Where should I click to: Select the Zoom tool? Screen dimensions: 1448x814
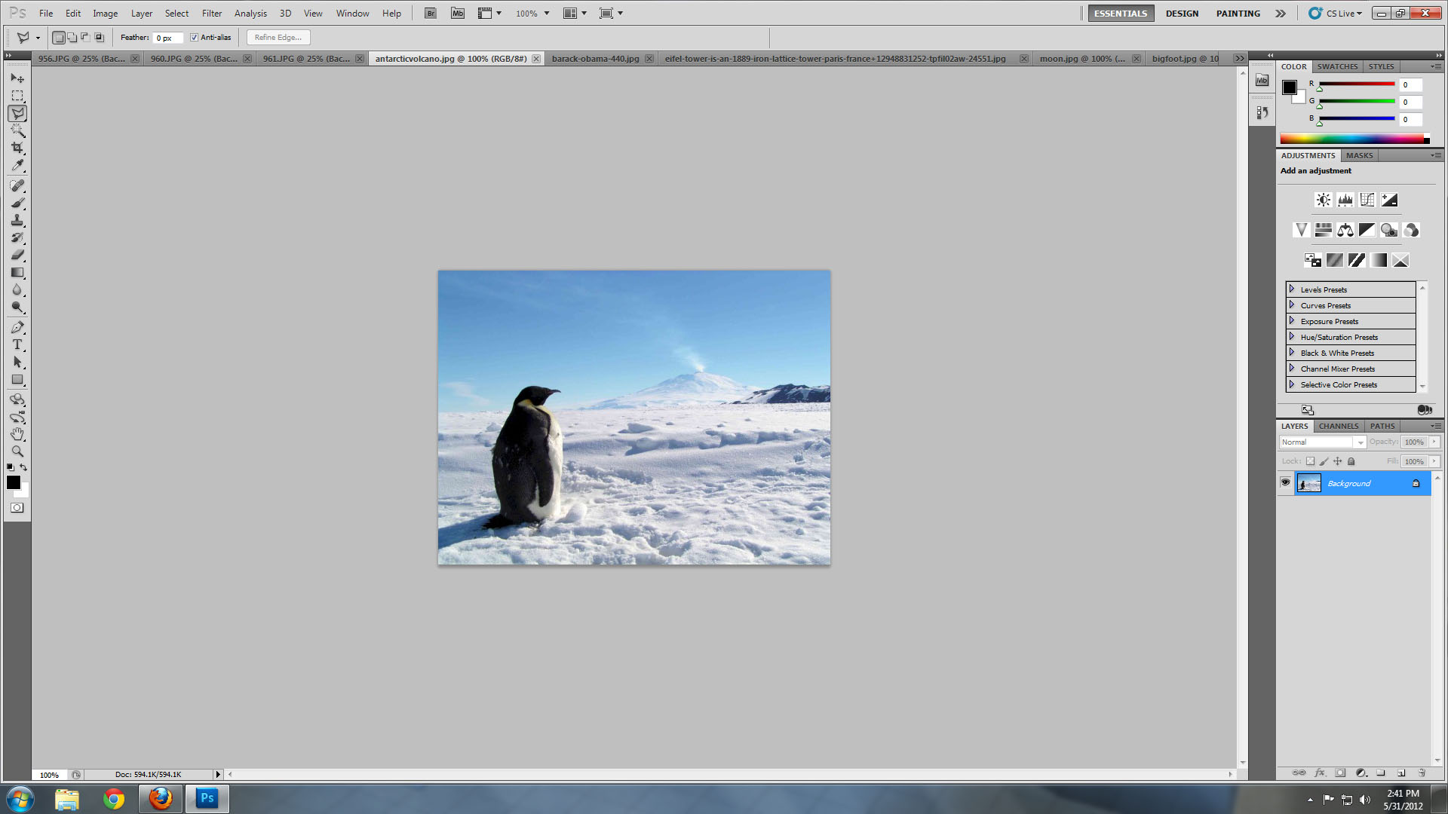coord(17,451)
